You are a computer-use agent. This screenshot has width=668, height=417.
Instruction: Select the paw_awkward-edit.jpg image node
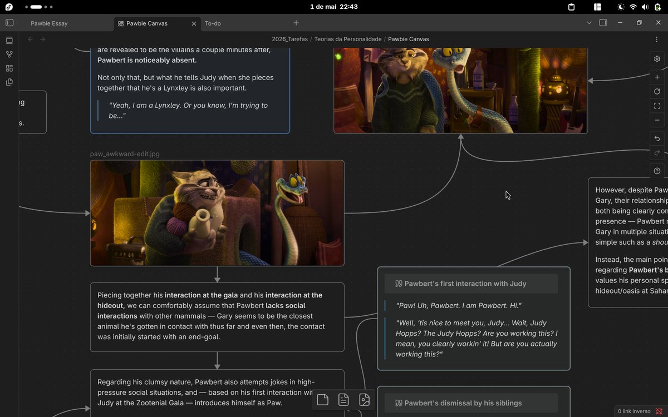pos(217,213)
